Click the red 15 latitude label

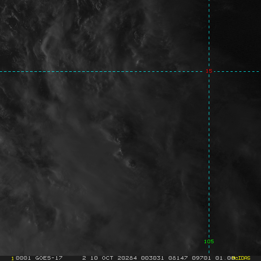click(209, 71)
